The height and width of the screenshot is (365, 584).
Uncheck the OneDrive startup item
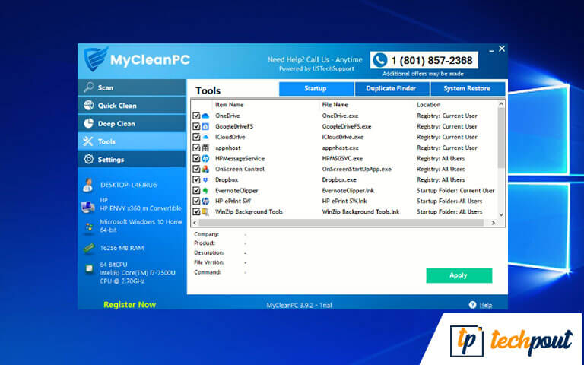point(196,116)
